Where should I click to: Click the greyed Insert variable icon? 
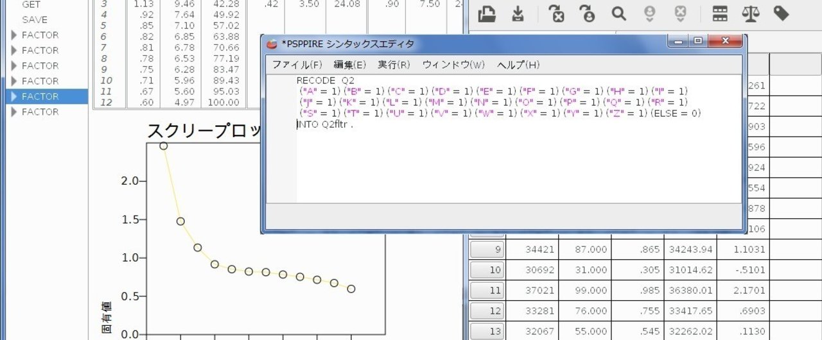pyautogui.click(x=681, y=13)
